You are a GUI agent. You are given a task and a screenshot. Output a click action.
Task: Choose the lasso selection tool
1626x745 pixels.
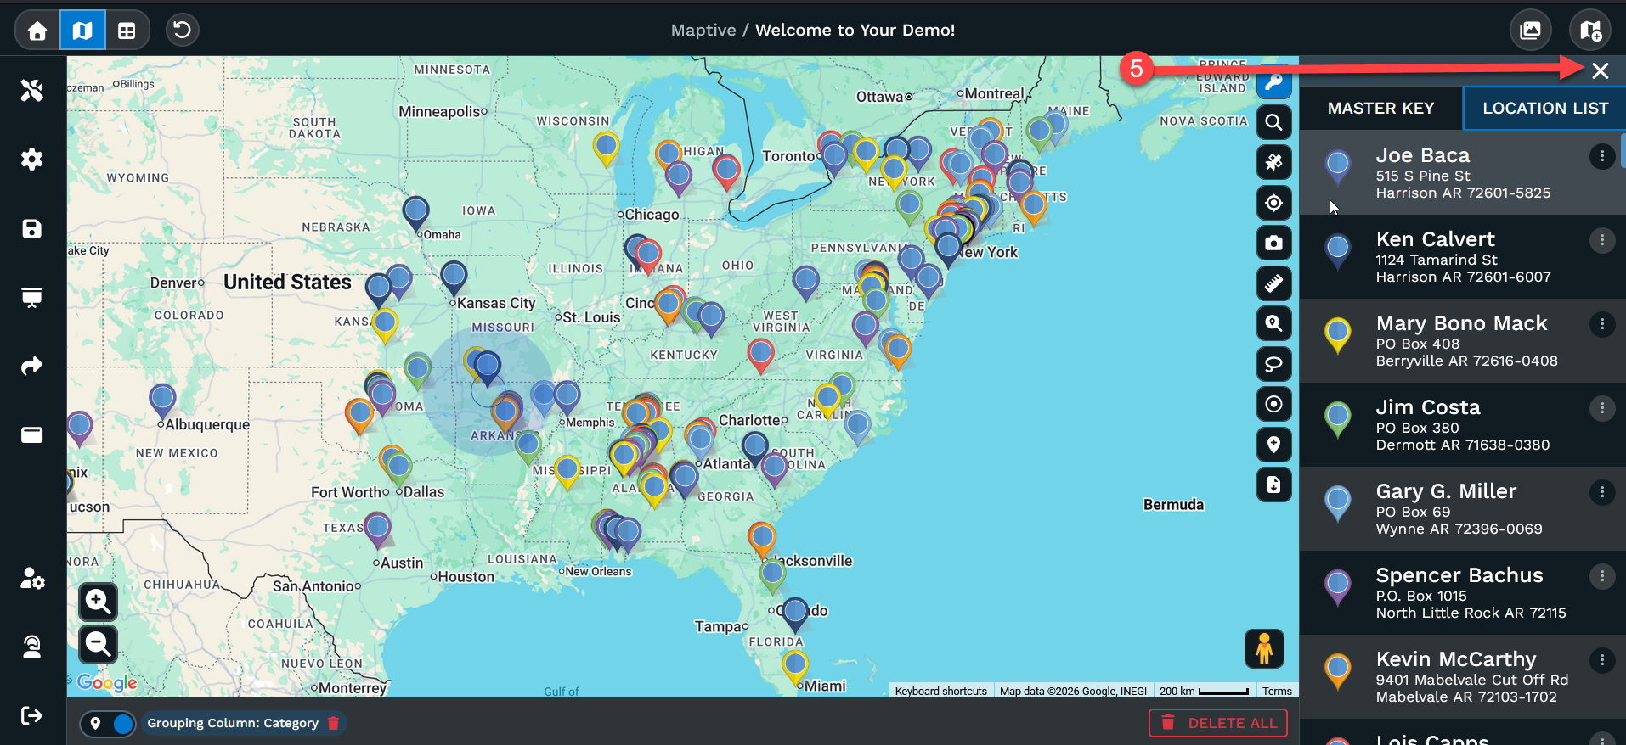point(1273,364)
